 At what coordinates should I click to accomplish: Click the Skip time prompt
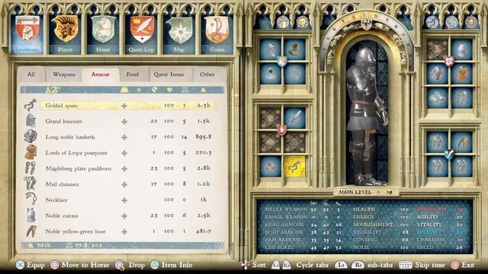[x=422, y=265]
